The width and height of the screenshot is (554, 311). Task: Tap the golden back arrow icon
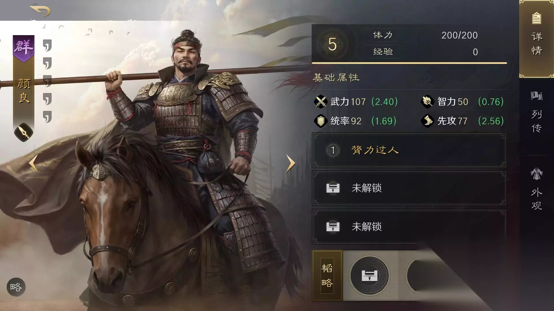tap(40, 10)
